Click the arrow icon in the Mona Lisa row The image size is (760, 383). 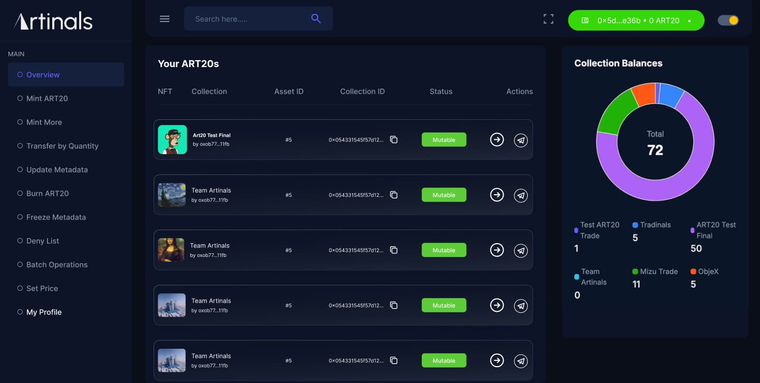pos(497,250)
